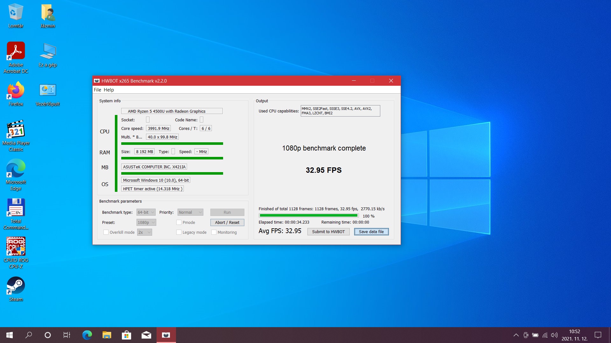Launch Firefox from the desktop
Viewport: 611px width, 343px height.
coord(16,94)
